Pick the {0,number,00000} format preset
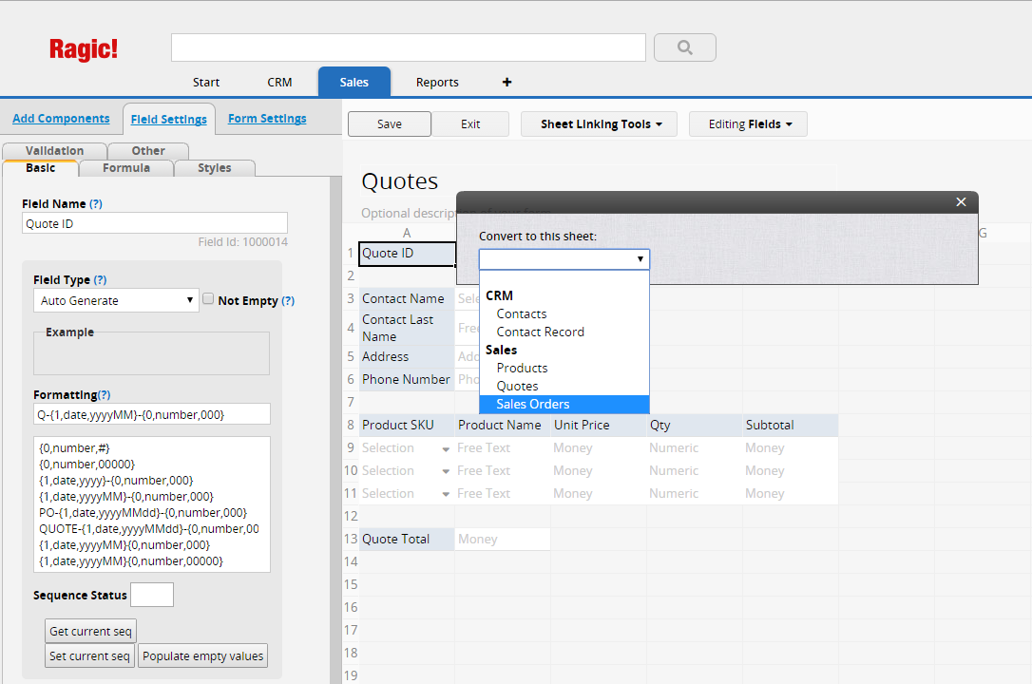Screen dimensions: 1032x684 (x=86, y=465)
